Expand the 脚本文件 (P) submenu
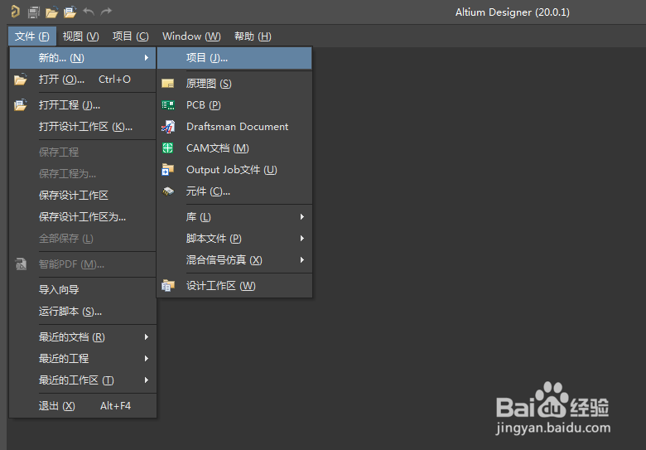Viewport: 646px width, 450px height. click(x=234, y=238)
